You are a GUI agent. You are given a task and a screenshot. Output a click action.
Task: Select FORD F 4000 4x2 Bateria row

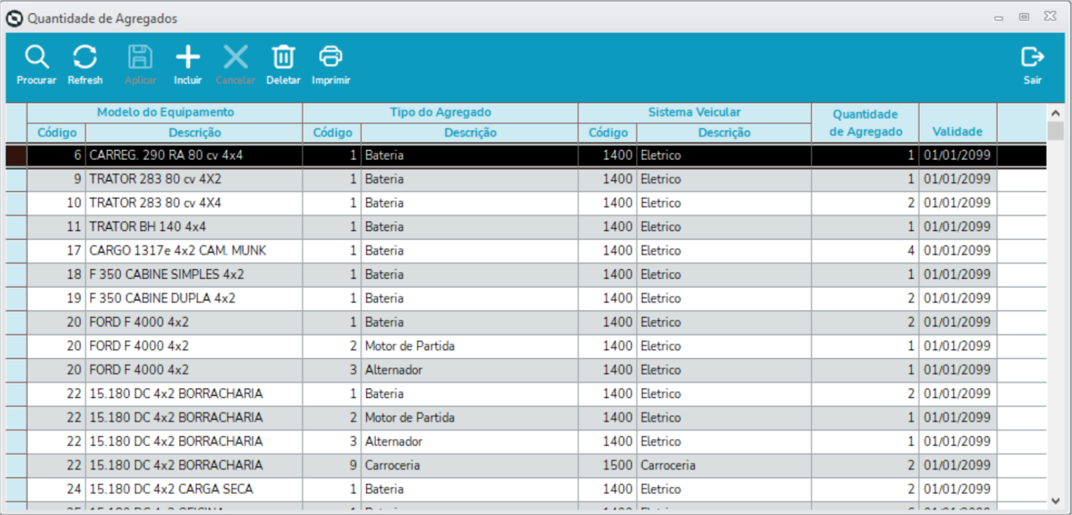[526, 322]
